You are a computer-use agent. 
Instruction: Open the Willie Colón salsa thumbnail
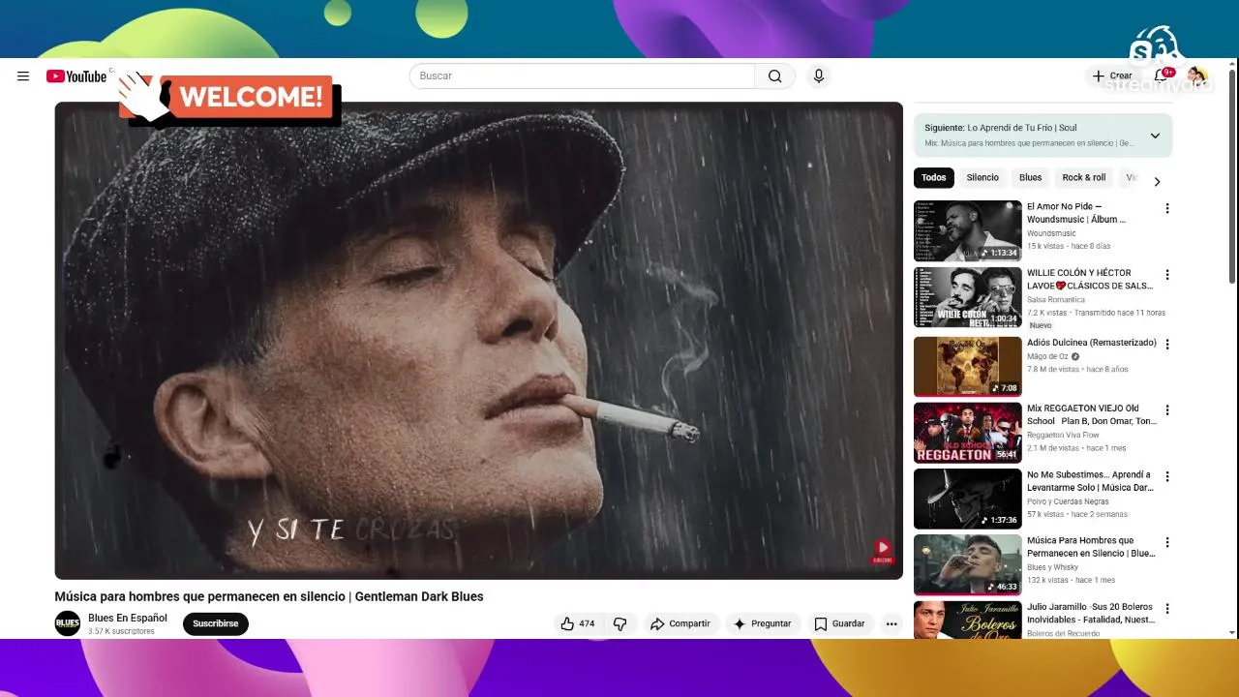pos(968,297)
